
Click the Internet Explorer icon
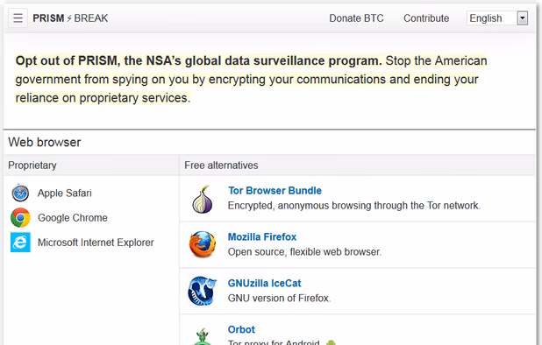pos(20,243)
